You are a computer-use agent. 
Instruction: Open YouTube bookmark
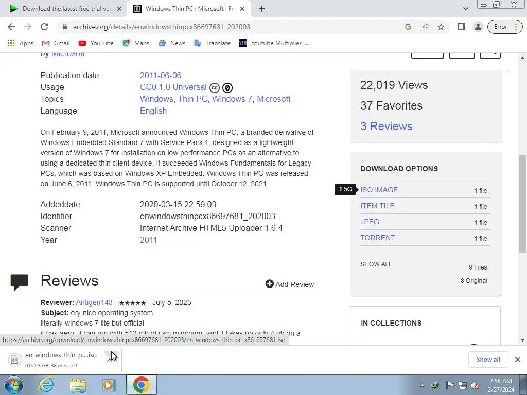tap(96, 43)
